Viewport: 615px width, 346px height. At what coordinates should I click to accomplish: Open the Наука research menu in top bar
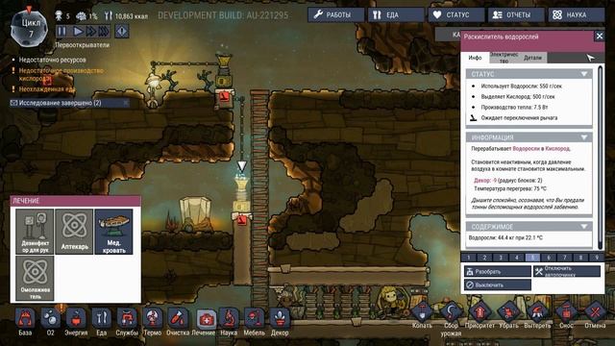coord(577,15)
